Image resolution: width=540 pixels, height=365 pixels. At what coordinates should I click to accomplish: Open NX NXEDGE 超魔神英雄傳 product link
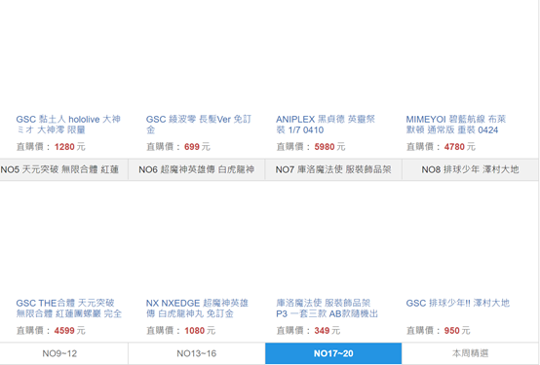pyautogui.click(x=197, y=309)
